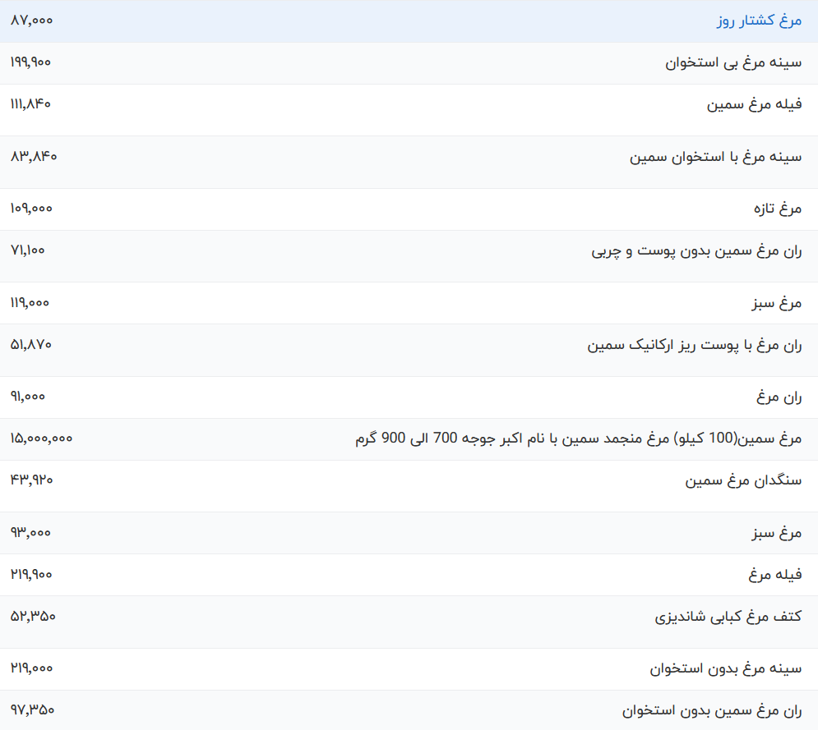This screenshot has height=730, width=818.
Task: Select the product name 'سینه مرغ بی استخوان'
Action: pyautogui.click(x=733, y=63)
